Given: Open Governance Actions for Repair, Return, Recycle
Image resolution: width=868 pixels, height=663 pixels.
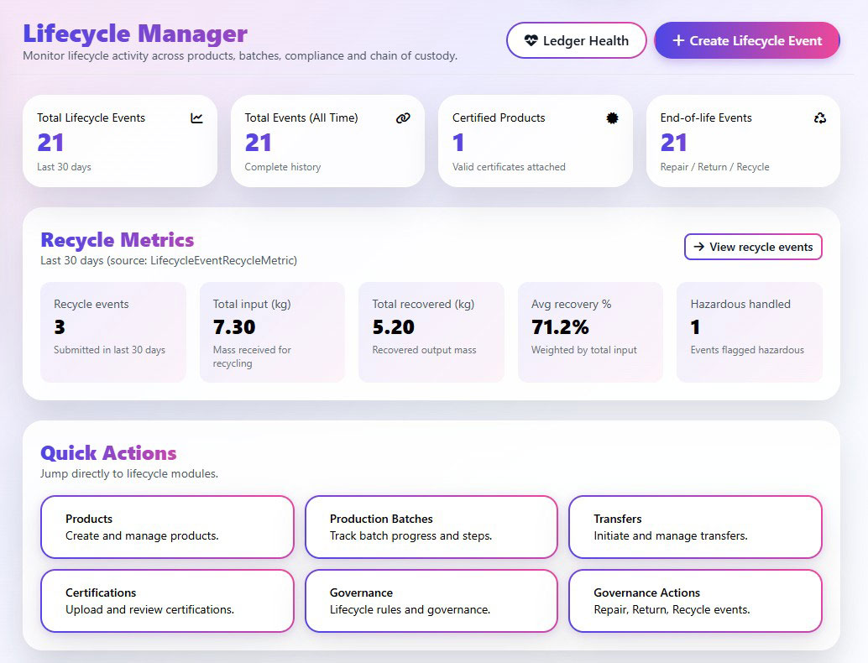Looking at the screenshot, I should (695, 601).
